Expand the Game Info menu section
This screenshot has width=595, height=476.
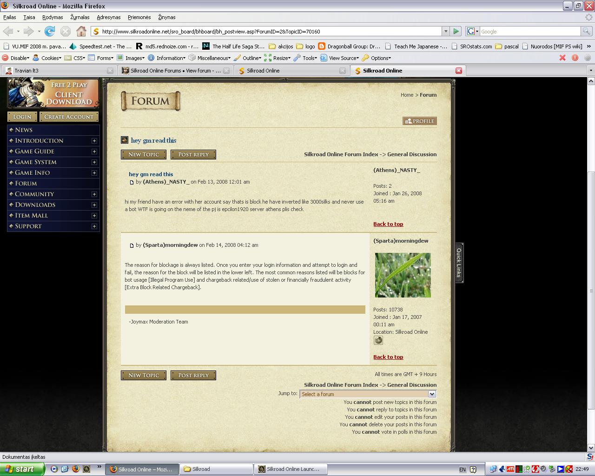pos(94,173)
